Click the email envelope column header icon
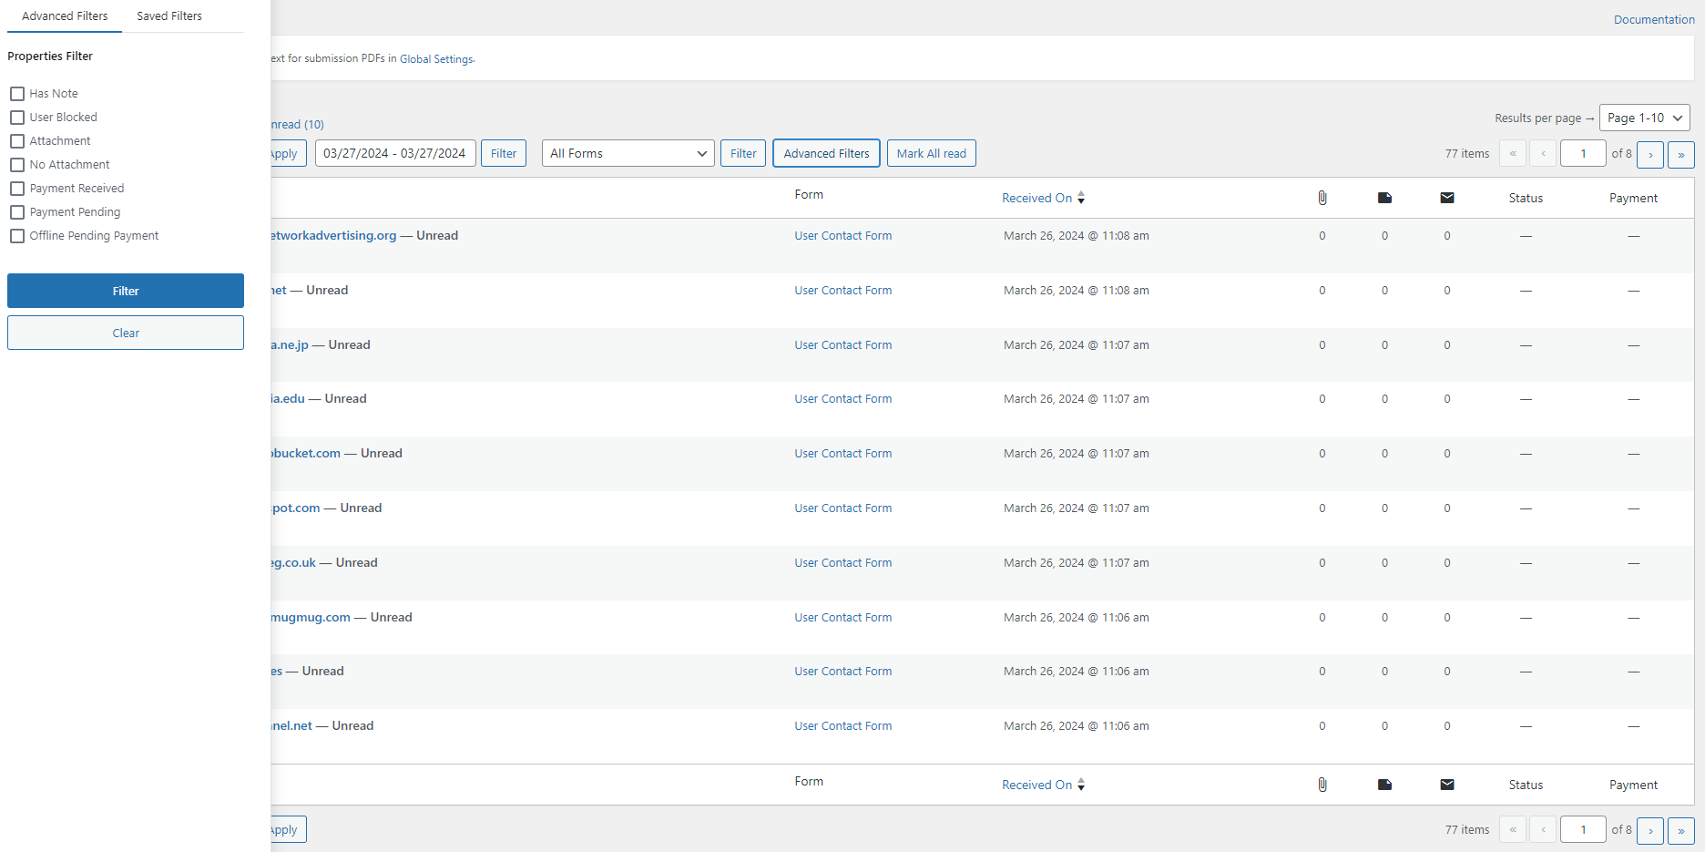Viewport: 1705px width, 852px height. point(1447,198)
